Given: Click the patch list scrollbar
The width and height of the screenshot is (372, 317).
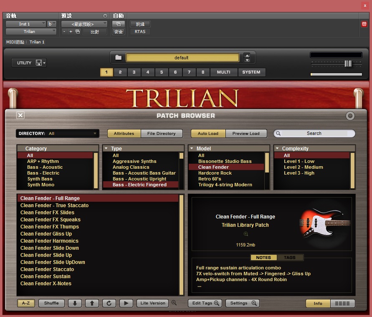Looking at the screenshot, I should pyautogui.click(x=182, y=245).
